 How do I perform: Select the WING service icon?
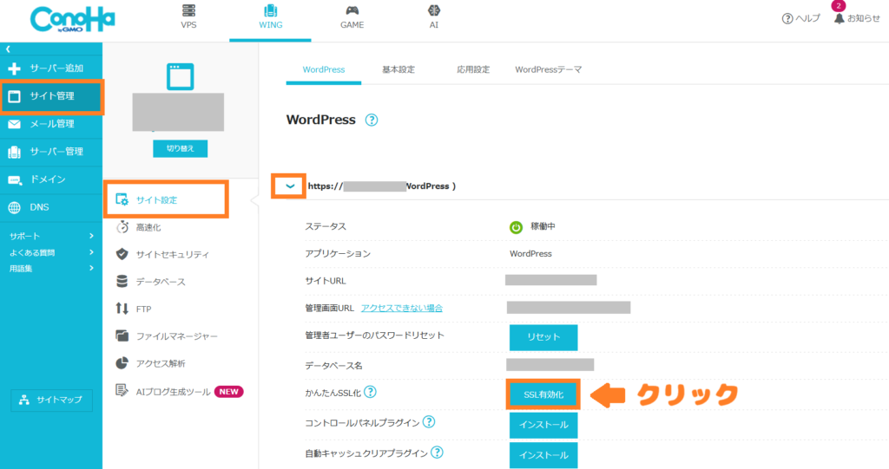tap(271, 10)
